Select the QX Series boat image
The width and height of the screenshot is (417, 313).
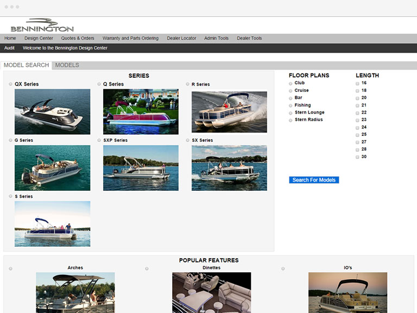(x=52, y=111)
